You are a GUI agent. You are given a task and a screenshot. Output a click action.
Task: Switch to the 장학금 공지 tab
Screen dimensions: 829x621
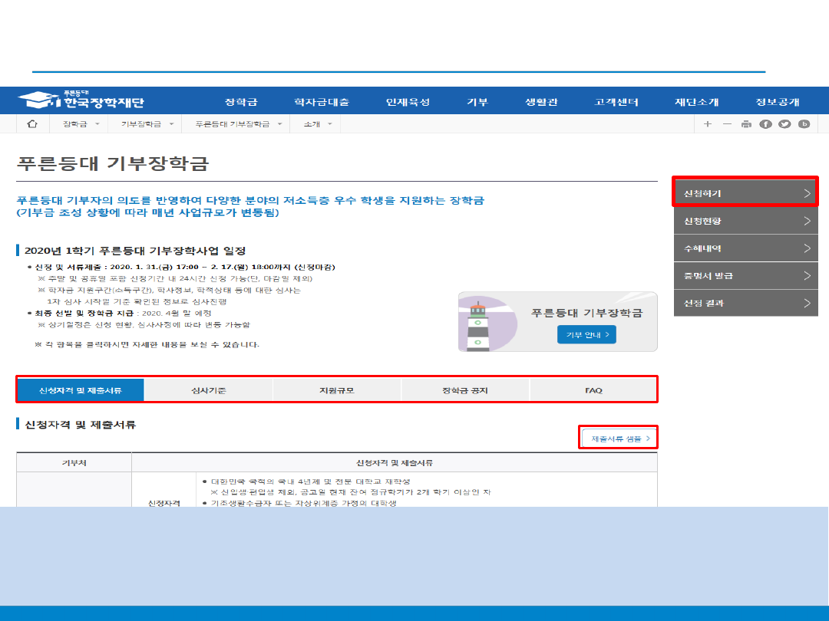point(465,390)
